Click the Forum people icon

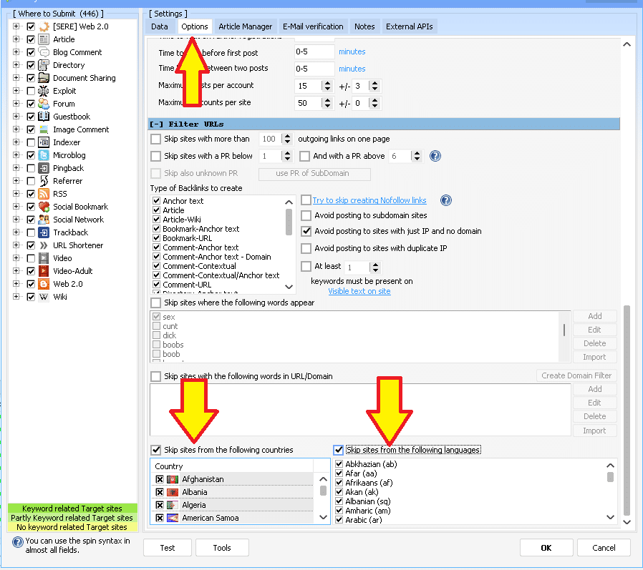tap(44, 104)
